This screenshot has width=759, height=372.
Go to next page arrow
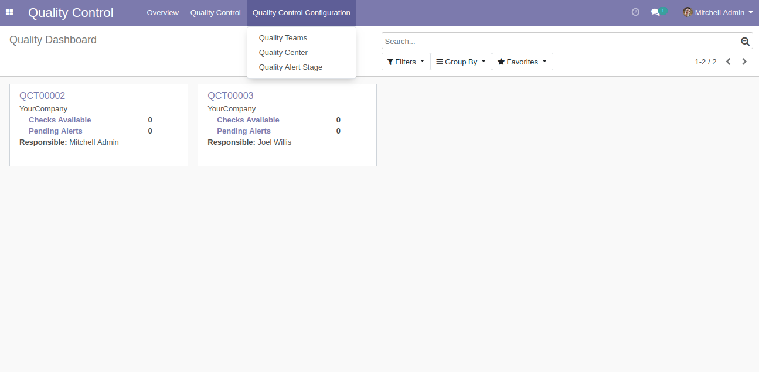pos(744,62)
